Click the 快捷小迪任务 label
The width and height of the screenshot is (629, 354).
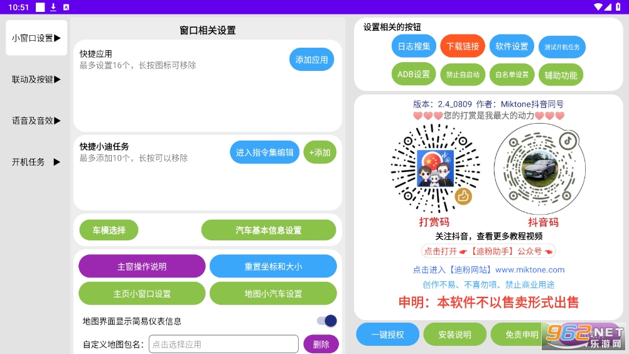pyautogui.click(x=104, y=147)
